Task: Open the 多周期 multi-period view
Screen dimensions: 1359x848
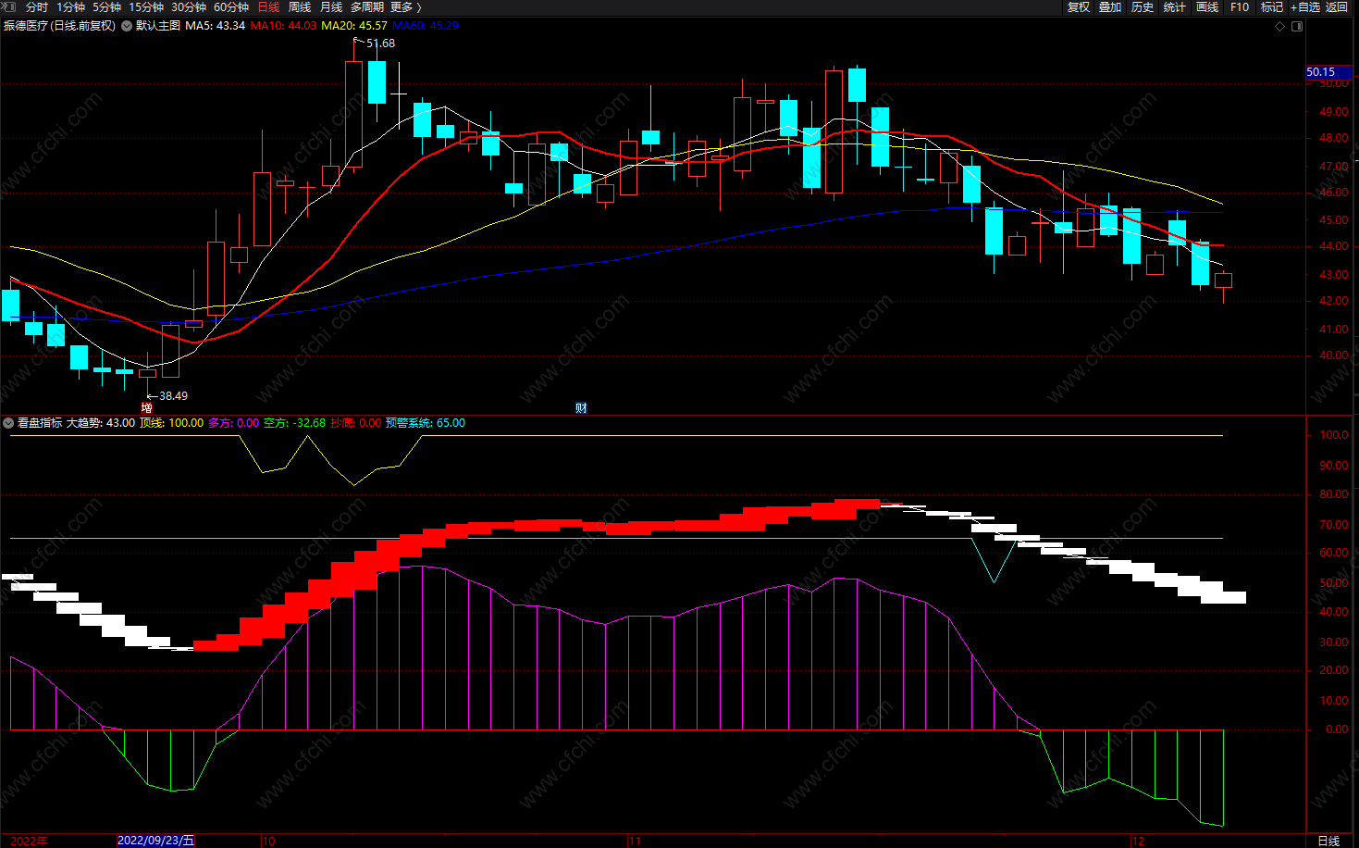Action: coord(367,6)
